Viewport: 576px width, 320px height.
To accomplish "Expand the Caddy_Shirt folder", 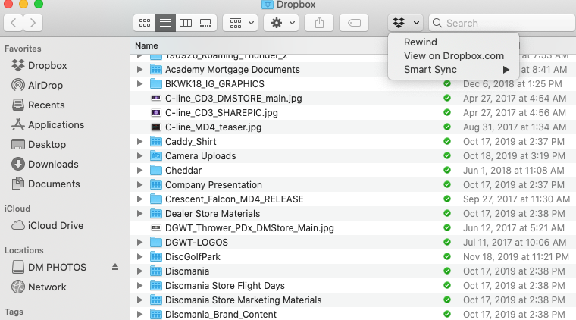I will 139,142.
